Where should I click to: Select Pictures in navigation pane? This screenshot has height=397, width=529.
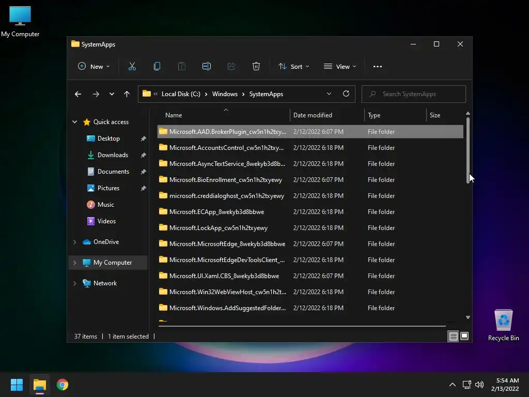(x=108, y=188)
